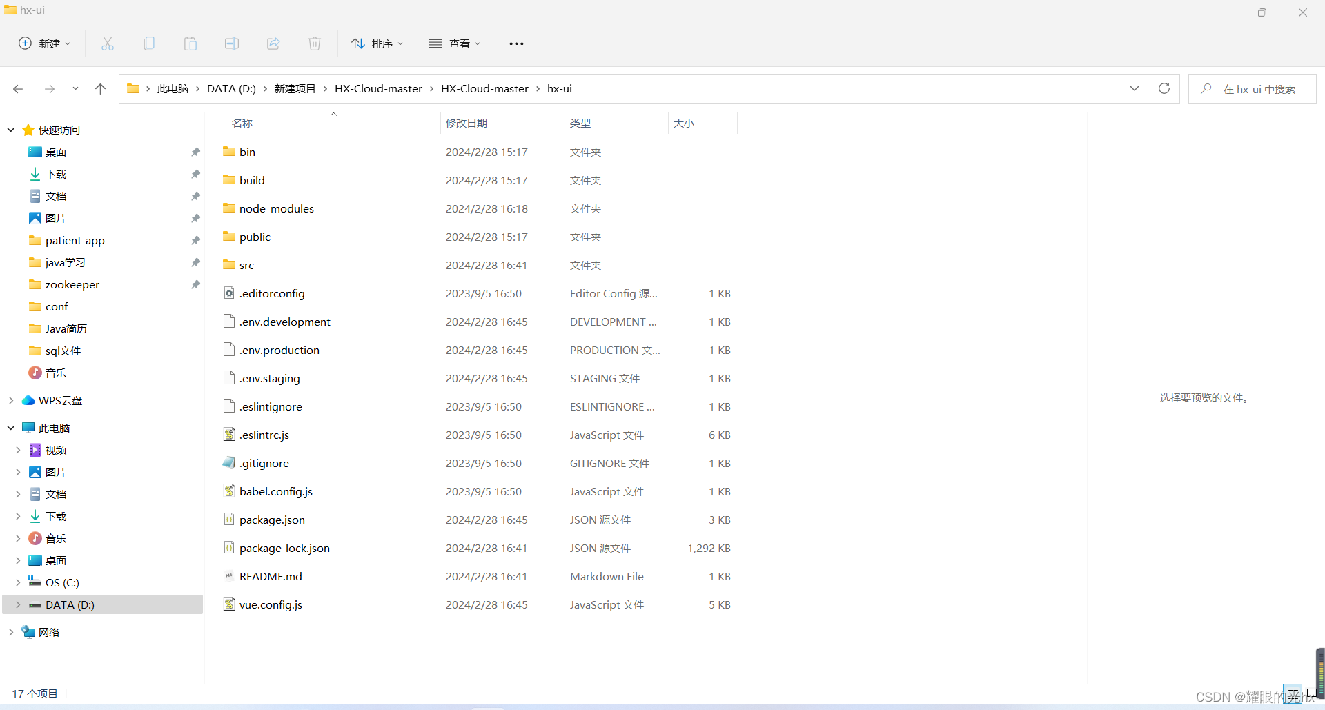Image resolution: width=1325 pixels, height=710 pixels.
Task: Open the 排序 sort dropdown
Action: pos(377,43)
